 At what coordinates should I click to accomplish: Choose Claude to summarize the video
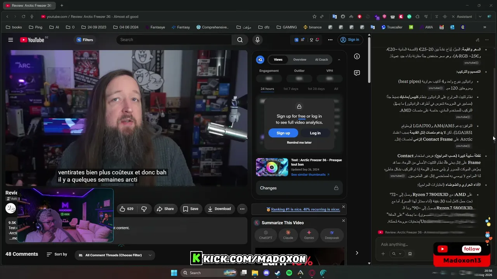(x=288, y=235)
